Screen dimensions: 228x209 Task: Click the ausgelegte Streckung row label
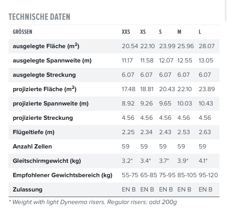coord(44,75)
